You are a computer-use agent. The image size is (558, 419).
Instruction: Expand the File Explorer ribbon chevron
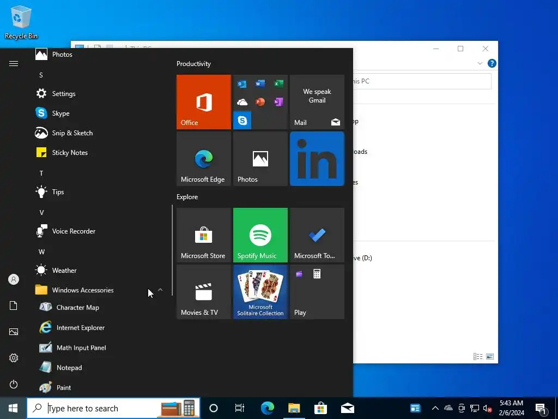(480, 63)
